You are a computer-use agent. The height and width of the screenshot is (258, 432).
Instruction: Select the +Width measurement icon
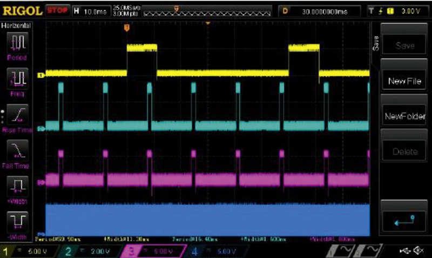point(17,186)
